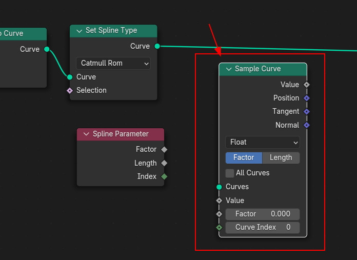The height and width of the screenshot is (260, 357).
Task: Click the Index label in Spline Parameter
Action: click(x=147, y=176)
